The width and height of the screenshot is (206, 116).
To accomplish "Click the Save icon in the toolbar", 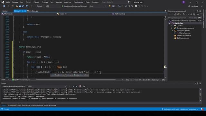I will pyautogui.click(x=20, y=6).
